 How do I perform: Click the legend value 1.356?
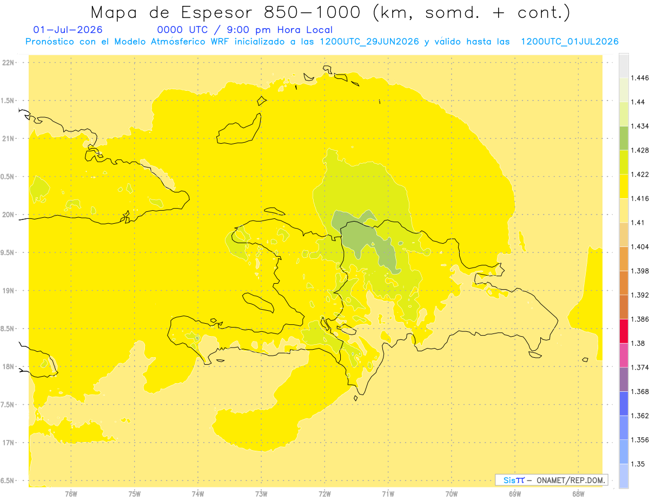pos(640,439)
